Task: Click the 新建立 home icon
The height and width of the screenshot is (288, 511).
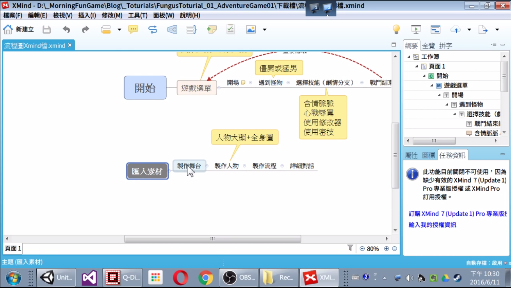Action: (8, 30)
